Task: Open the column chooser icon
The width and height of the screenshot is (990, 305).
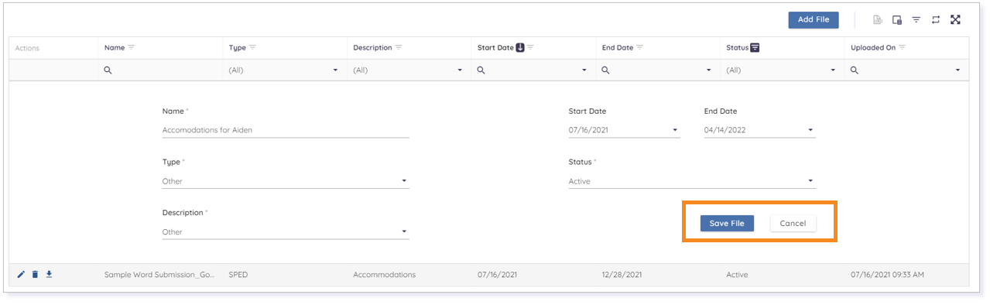Action: coord(897,20)
